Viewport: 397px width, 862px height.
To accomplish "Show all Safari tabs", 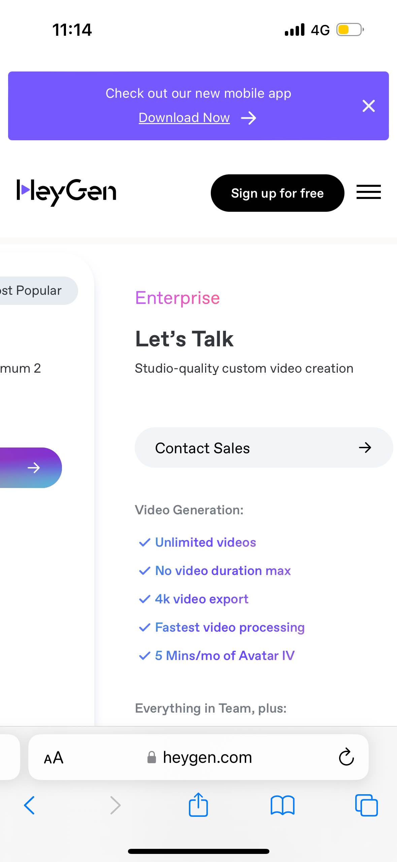I will click(366, 805).
